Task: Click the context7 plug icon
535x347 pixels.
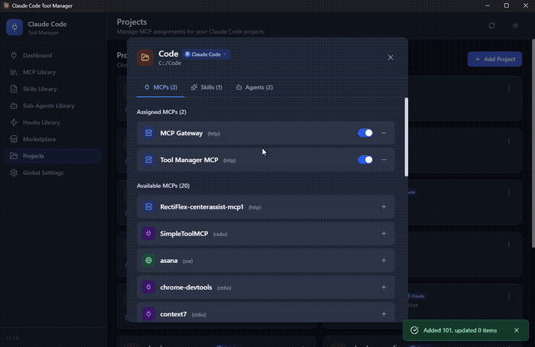Action: 148,314
